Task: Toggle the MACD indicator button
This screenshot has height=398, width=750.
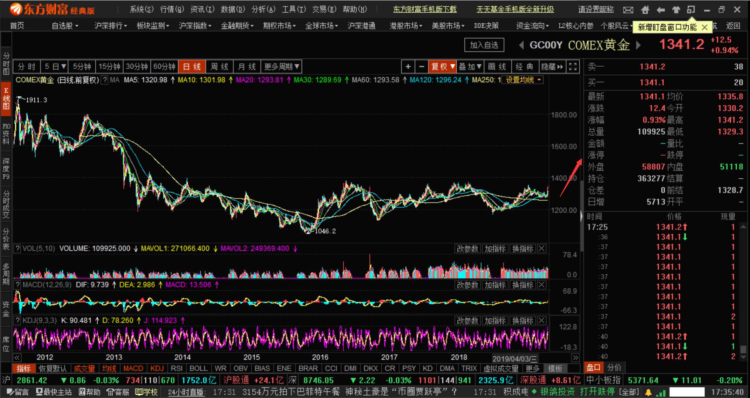Action: tap(133, 368)
